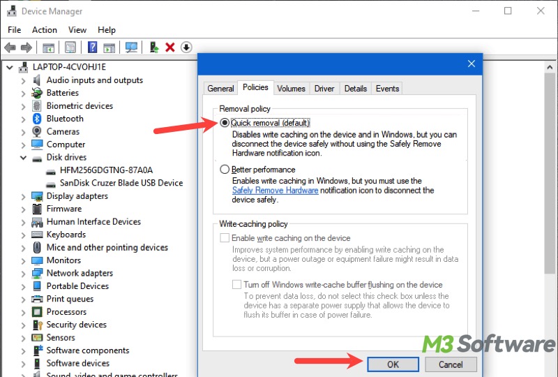The height and width of the screenshot is (377, 558).
Task: Click the Update driver toolbar icon
Action: point(153,47)
